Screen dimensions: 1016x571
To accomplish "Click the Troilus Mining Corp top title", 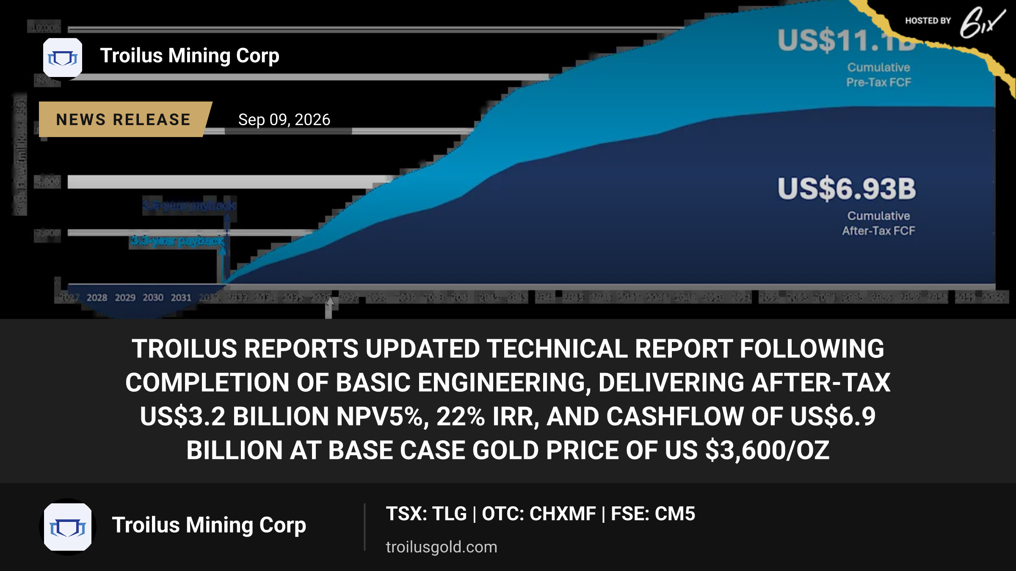I will pyautogui.click(x=190, y=56).
